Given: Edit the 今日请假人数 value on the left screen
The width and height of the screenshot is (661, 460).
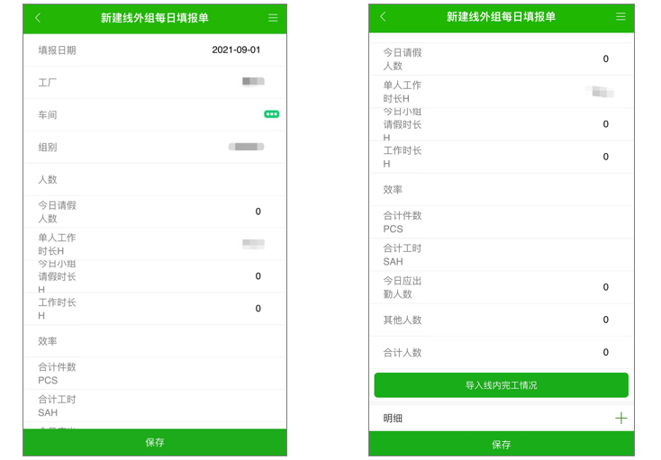Looking at the screenshot, I should point(258,212).
